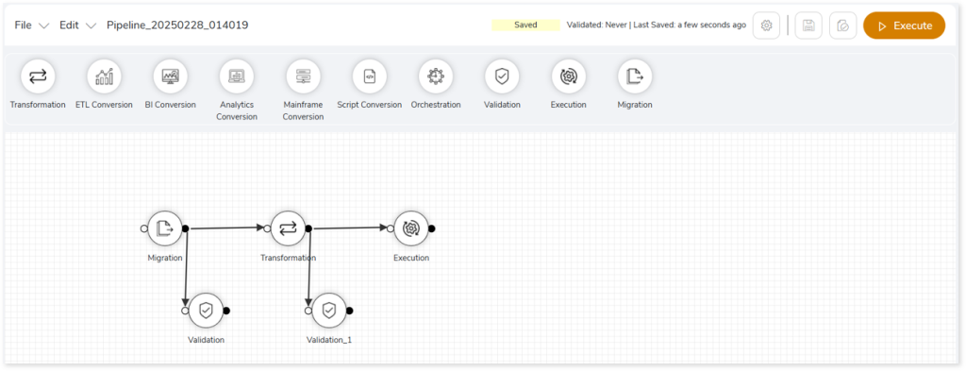Select the Orchestration palette icon
This screenshot has height=371, width=966.
[436, 76]
